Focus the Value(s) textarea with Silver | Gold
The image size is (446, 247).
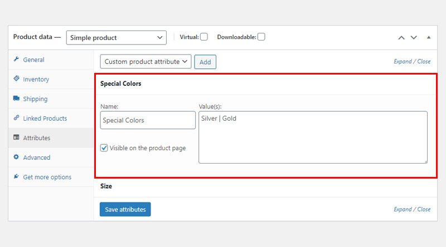tap(313, 137)
